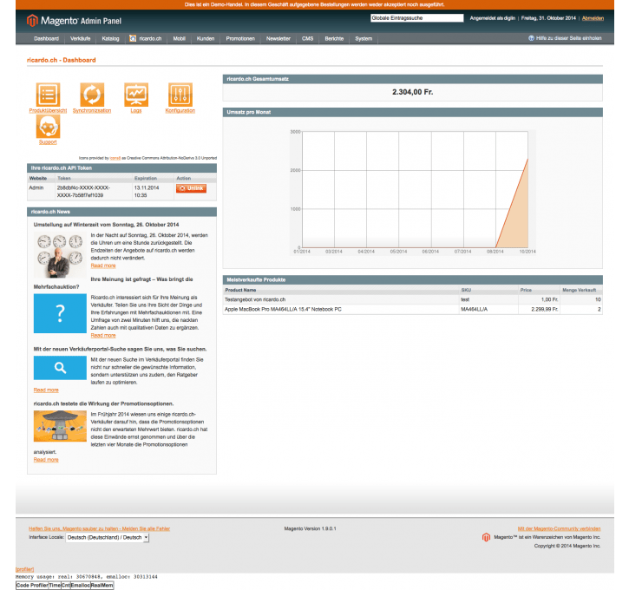Click the Emalloc column header
This screenshot has width=629, height=590.
point(80,585)
